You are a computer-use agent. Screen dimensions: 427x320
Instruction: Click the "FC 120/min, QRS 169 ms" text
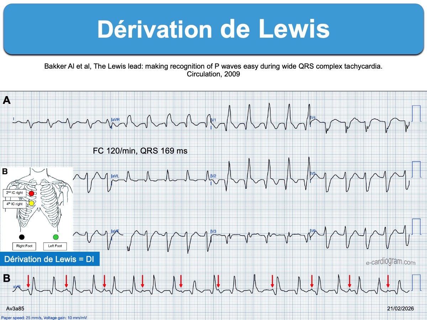pyautogui.click(x=140, y=151)
